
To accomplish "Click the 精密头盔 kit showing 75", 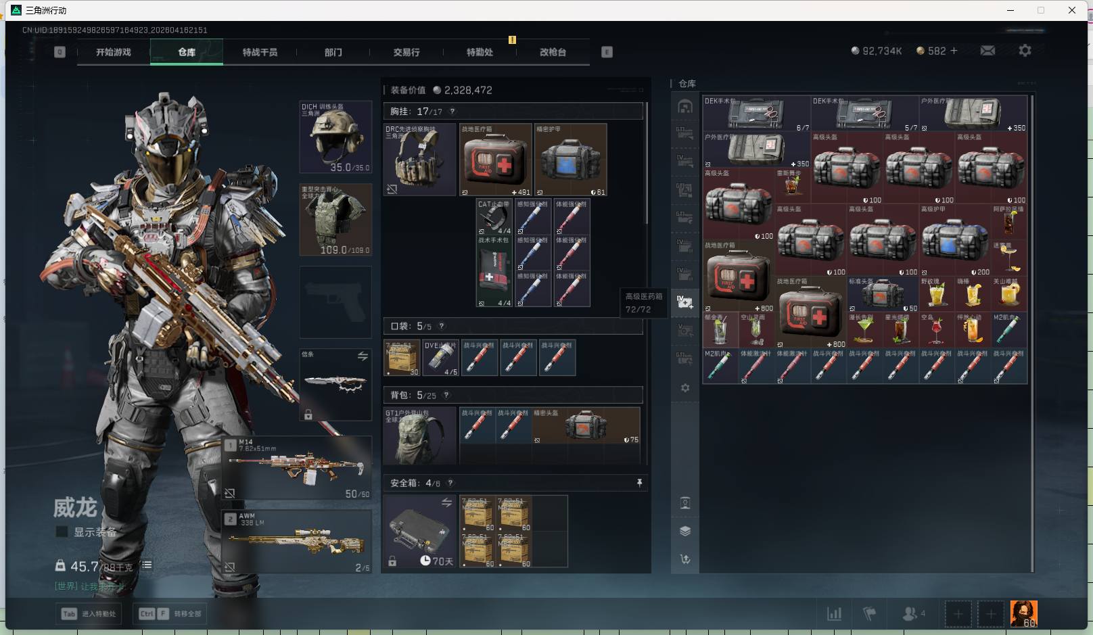I will coord(586,425).
